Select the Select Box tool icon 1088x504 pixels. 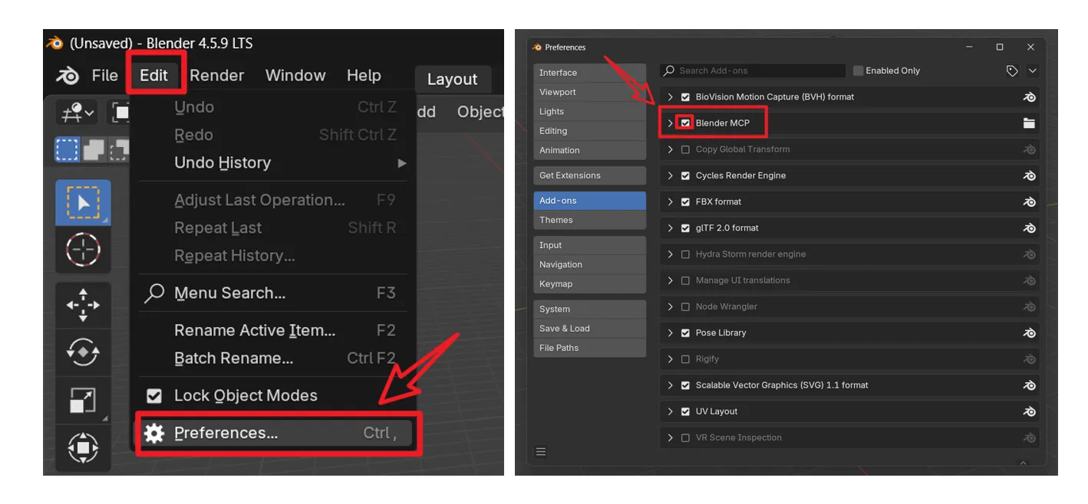pyautogui.click(x=83, y=203)
